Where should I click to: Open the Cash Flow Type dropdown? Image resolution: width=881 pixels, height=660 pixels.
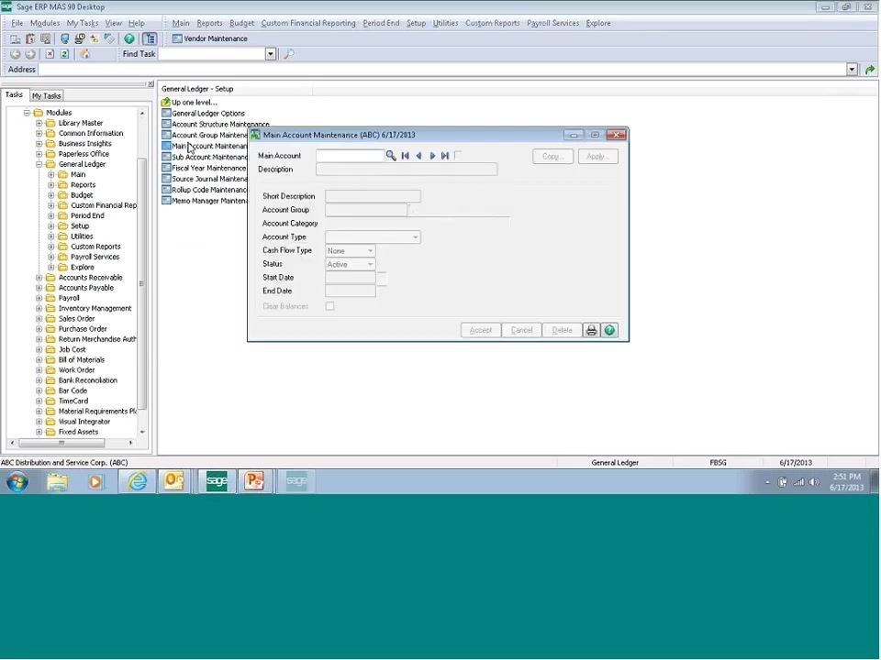[x=370, y=251]
